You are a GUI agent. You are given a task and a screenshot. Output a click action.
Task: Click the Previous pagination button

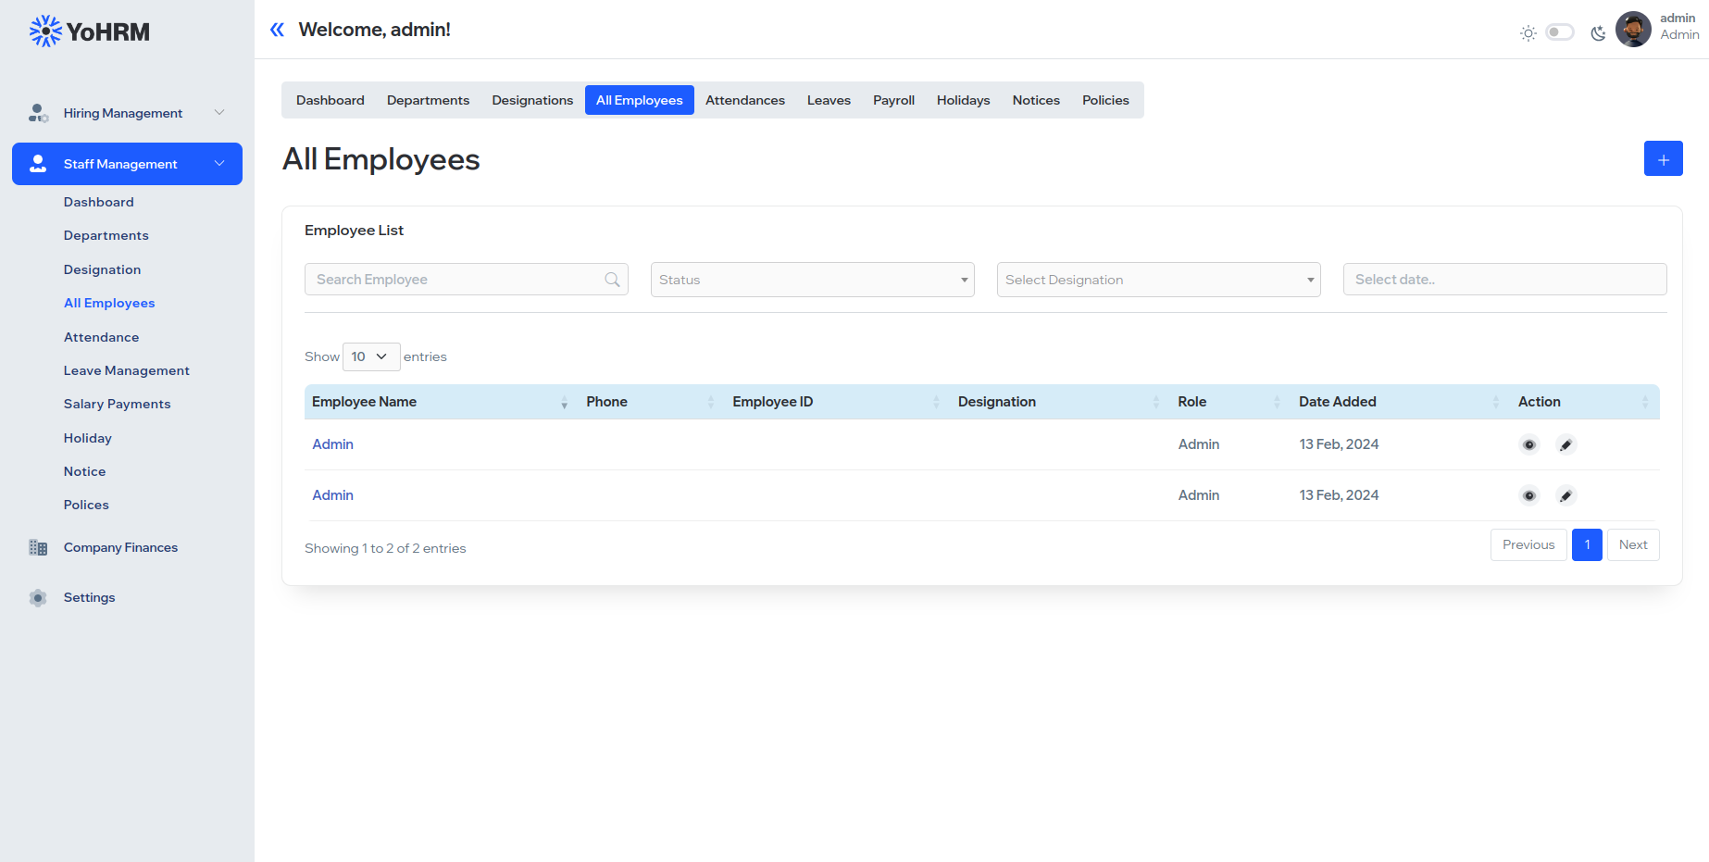pyautogui.click(x=1528, y=544)
